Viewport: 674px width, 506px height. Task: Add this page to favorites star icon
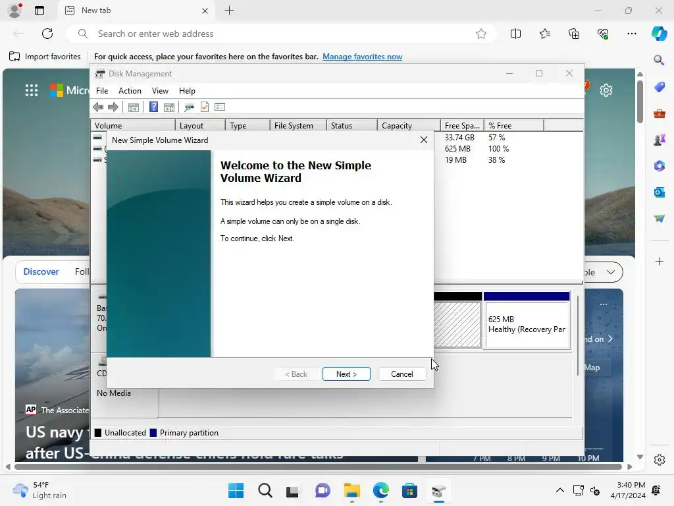pyautogui.click(x=481, y=34)
